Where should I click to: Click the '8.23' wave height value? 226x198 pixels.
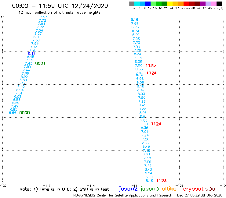[135, 27]
